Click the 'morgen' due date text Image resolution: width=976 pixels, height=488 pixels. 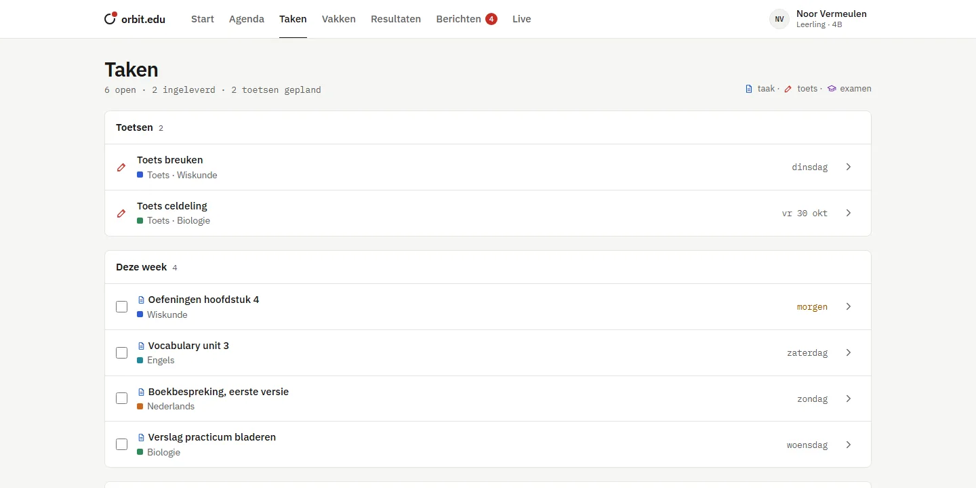(x=812, y=307)
